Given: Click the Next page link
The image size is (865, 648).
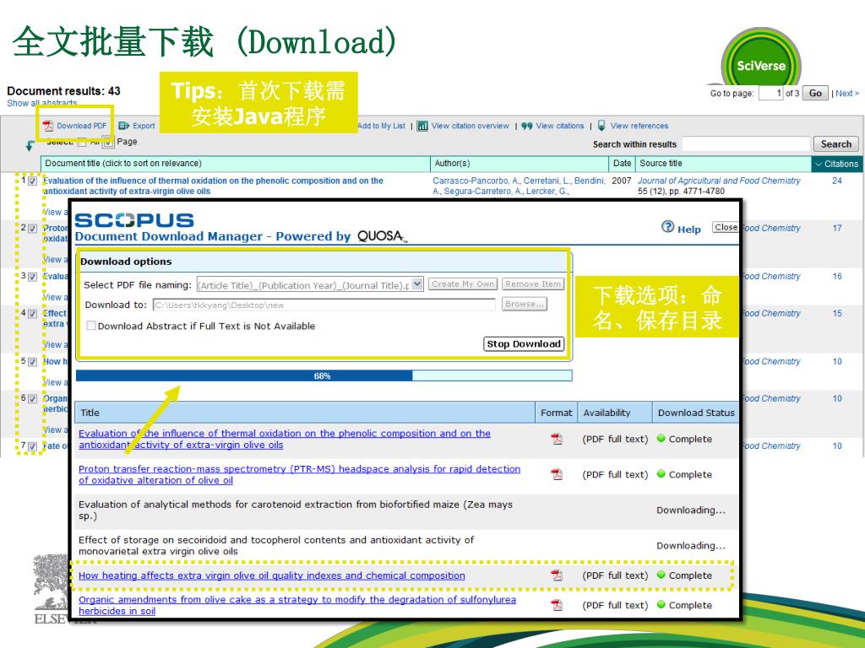Looking at the screenshot, I should (x=847, y=93).
